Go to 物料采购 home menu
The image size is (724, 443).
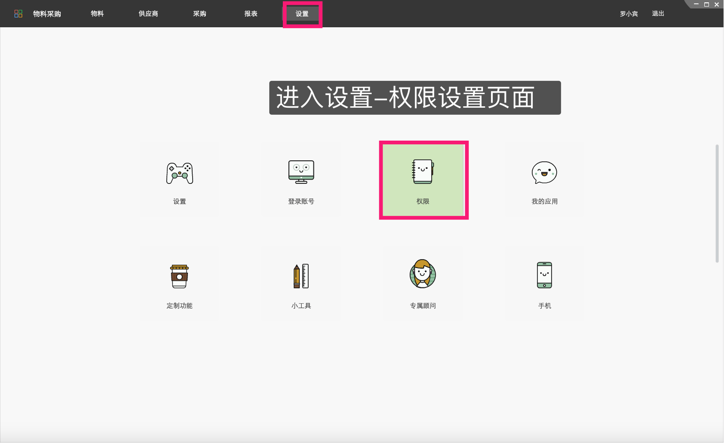pos(47,14)
